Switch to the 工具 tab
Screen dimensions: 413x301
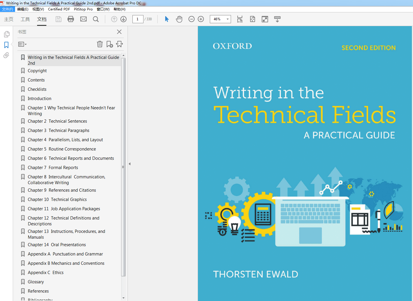[x=25, y=19]
